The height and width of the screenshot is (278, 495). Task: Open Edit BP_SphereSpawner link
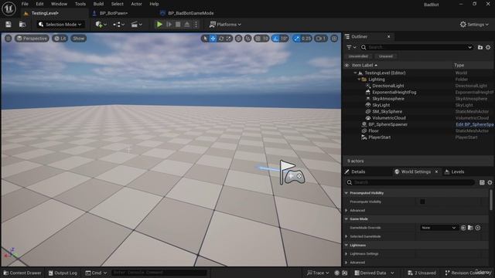click(474, 124)
